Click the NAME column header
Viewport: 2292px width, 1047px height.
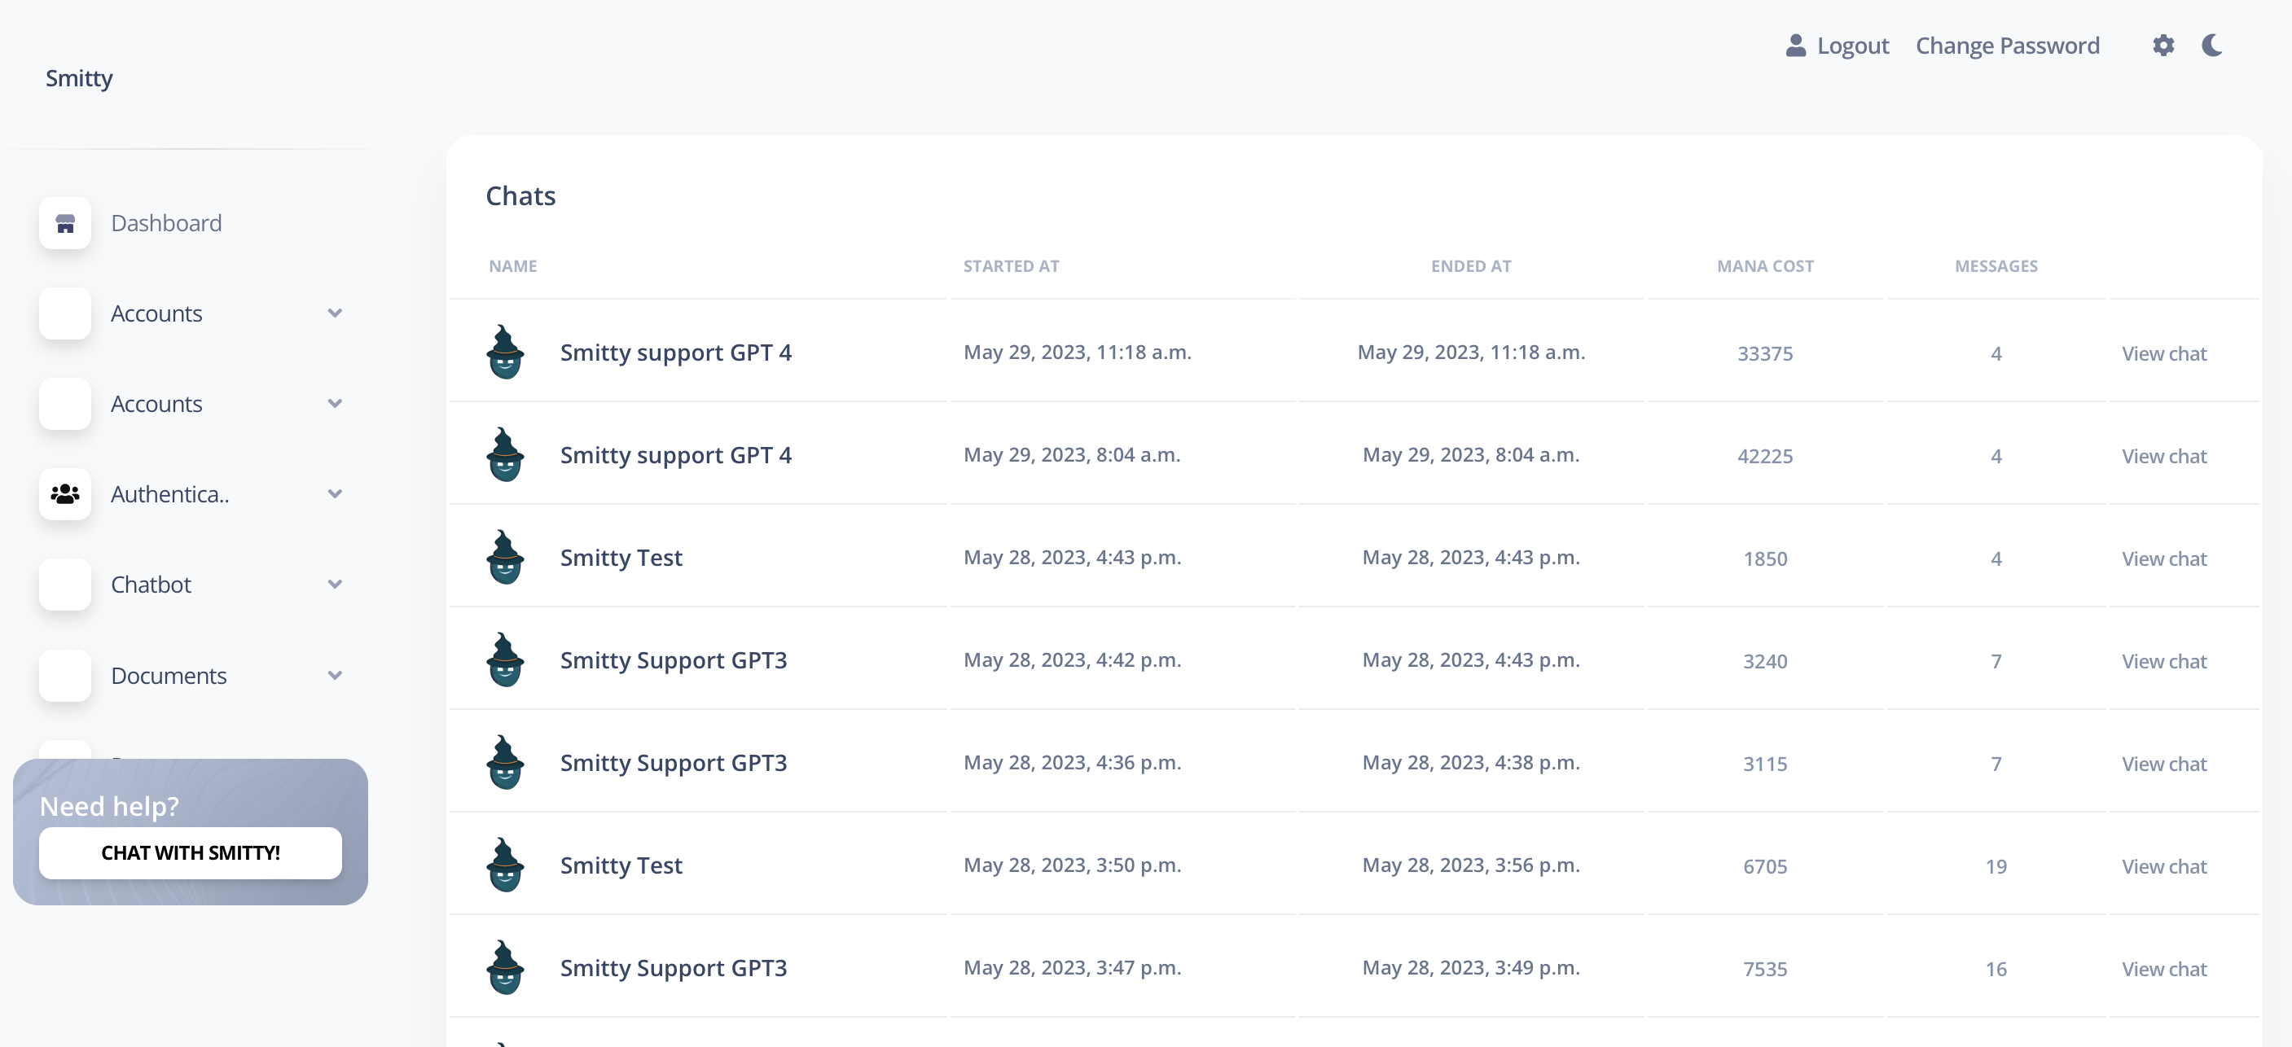tap(512, 266)
